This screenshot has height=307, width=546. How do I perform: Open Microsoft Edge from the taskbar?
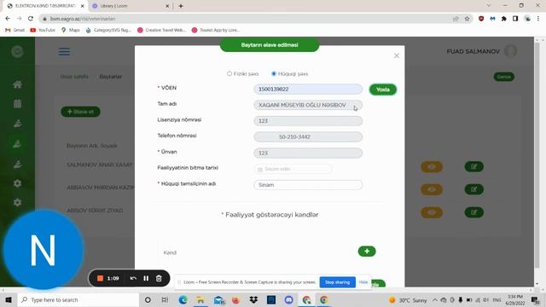[183, 299]
